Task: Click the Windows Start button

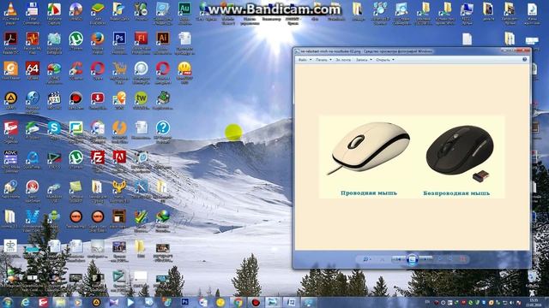Action: pyautogui.click(x=8, y=302)
